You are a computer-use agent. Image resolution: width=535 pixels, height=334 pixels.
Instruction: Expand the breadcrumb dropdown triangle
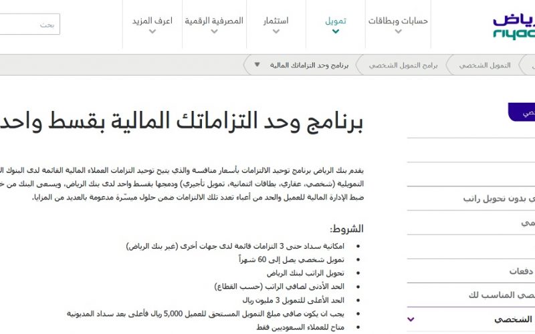[257, 64]
